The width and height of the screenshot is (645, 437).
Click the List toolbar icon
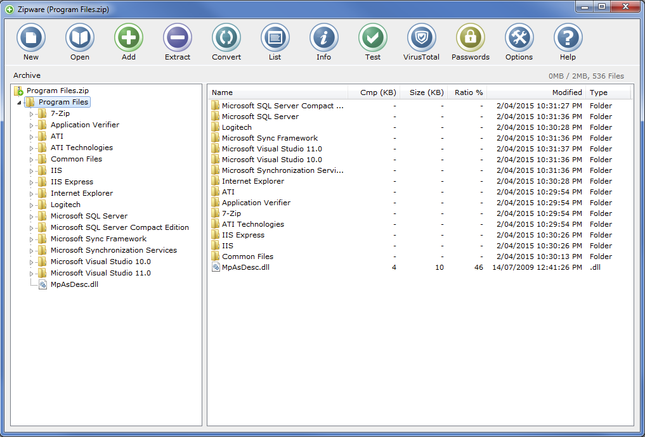[x=275, y=38]
